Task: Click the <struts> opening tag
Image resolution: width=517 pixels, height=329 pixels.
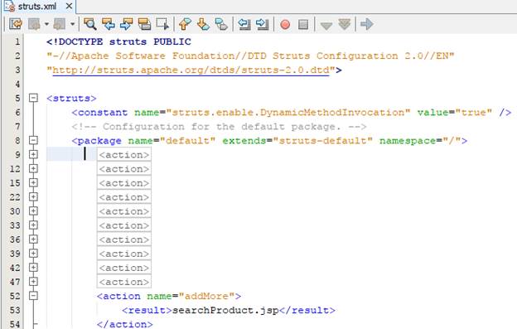Action: coord(71,99)
